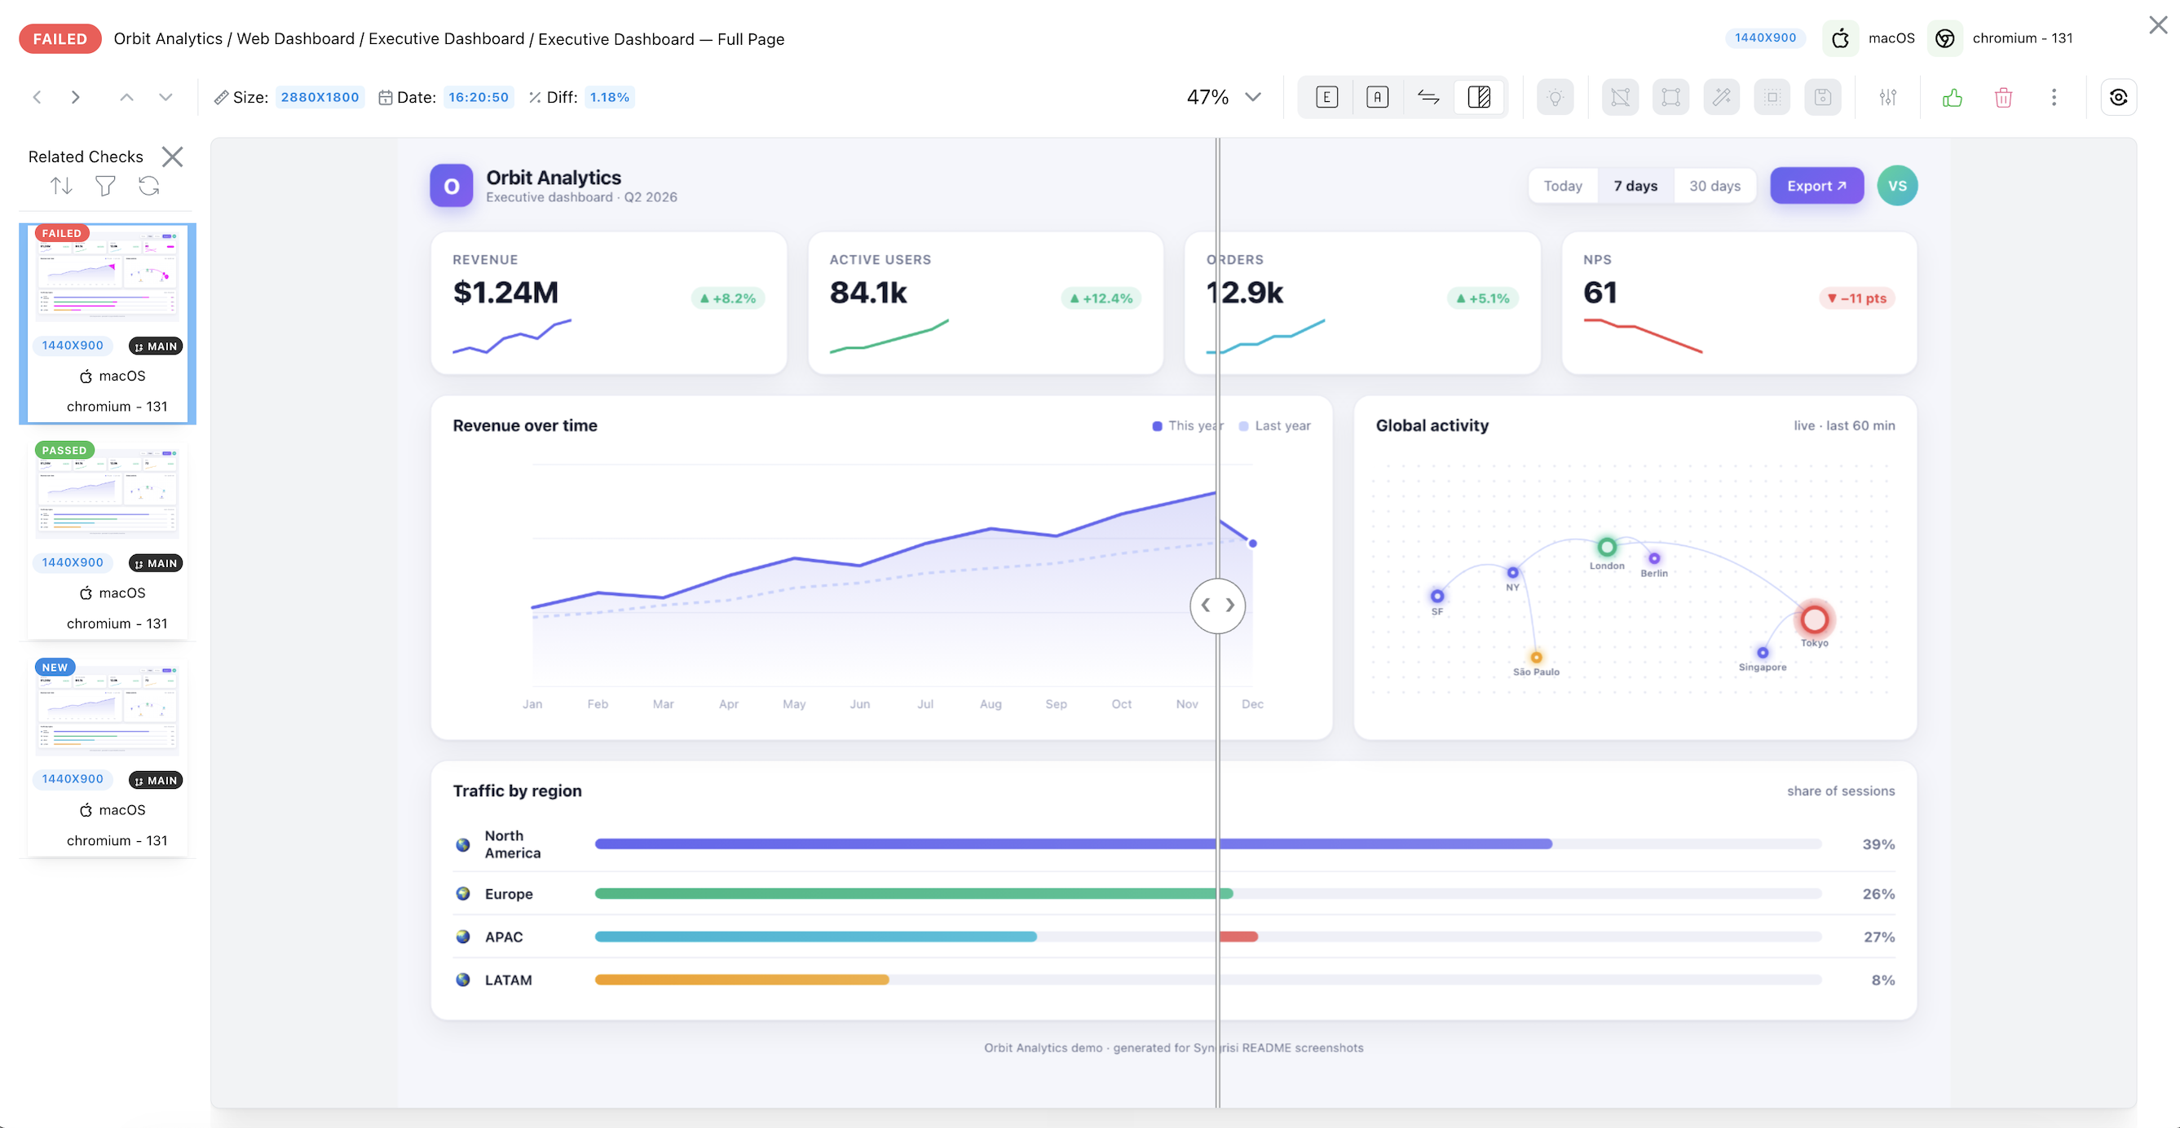
Task: Click the remove ignore regions icon
Action: click(1620, 97)
